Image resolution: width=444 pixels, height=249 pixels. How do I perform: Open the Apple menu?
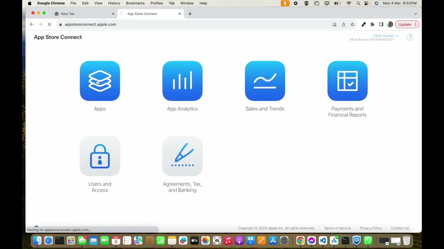tap(29, 3)
